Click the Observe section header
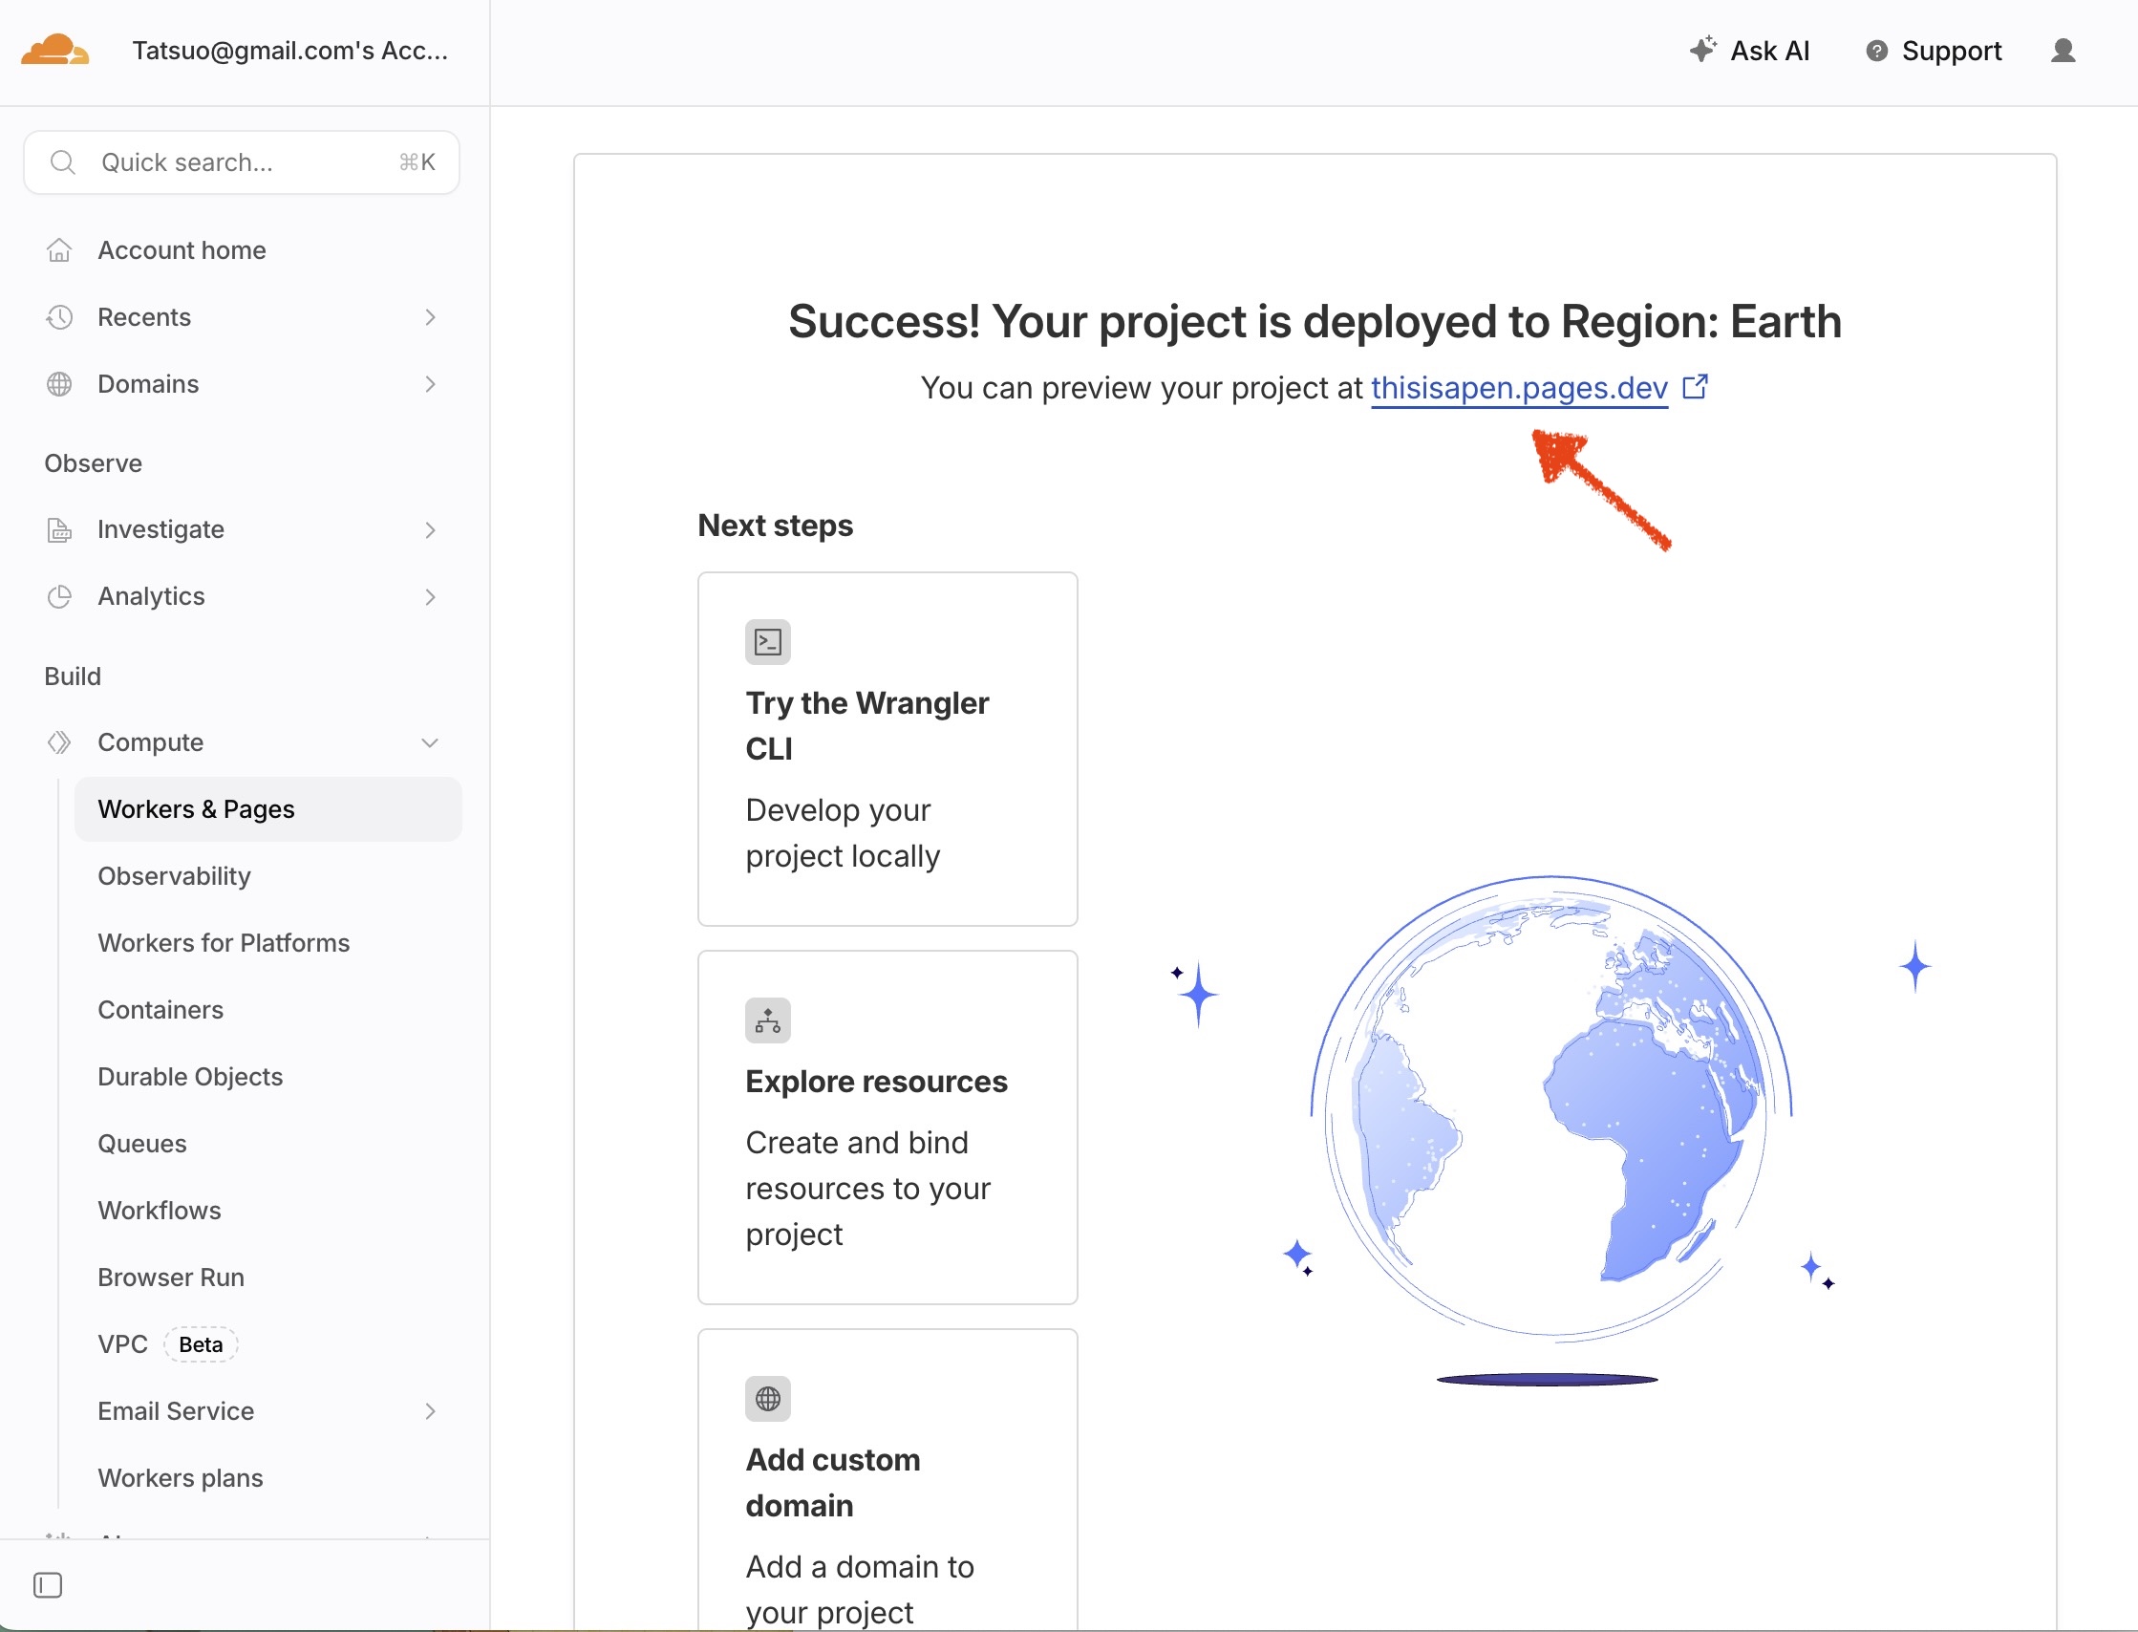Screen dimensions: 2138x1632 [x=94, y=463]
